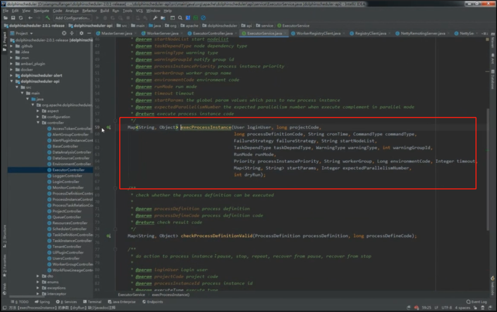Click the Search Everywhere magnifier icon
The width and height of the screenshot is (497, 312).
[x=180, y=18]
